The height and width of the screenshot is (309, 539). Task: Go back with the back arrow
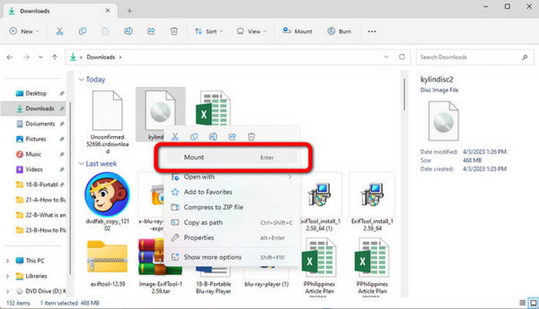pyautogui.click(x=9, y=57)
